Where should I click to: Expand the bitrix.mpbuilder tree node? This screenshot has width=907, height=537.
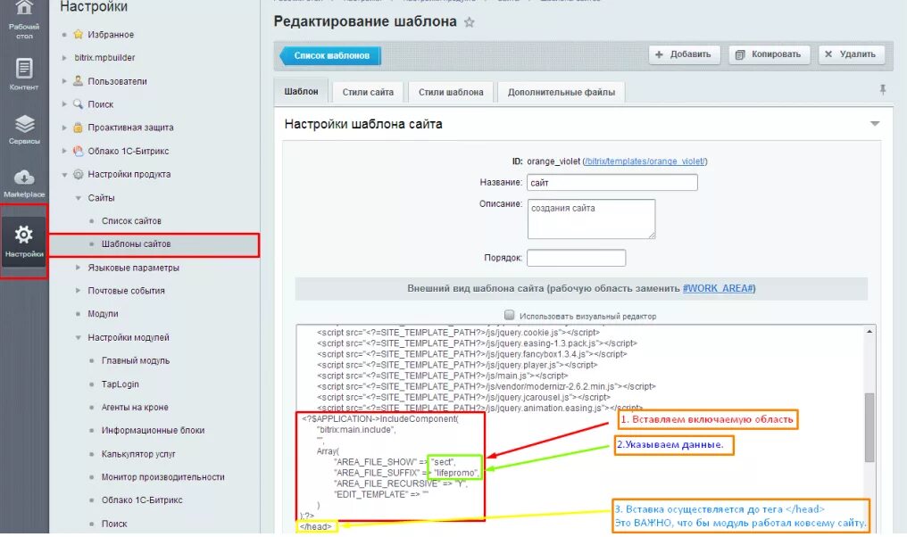[x=64, y=58]
